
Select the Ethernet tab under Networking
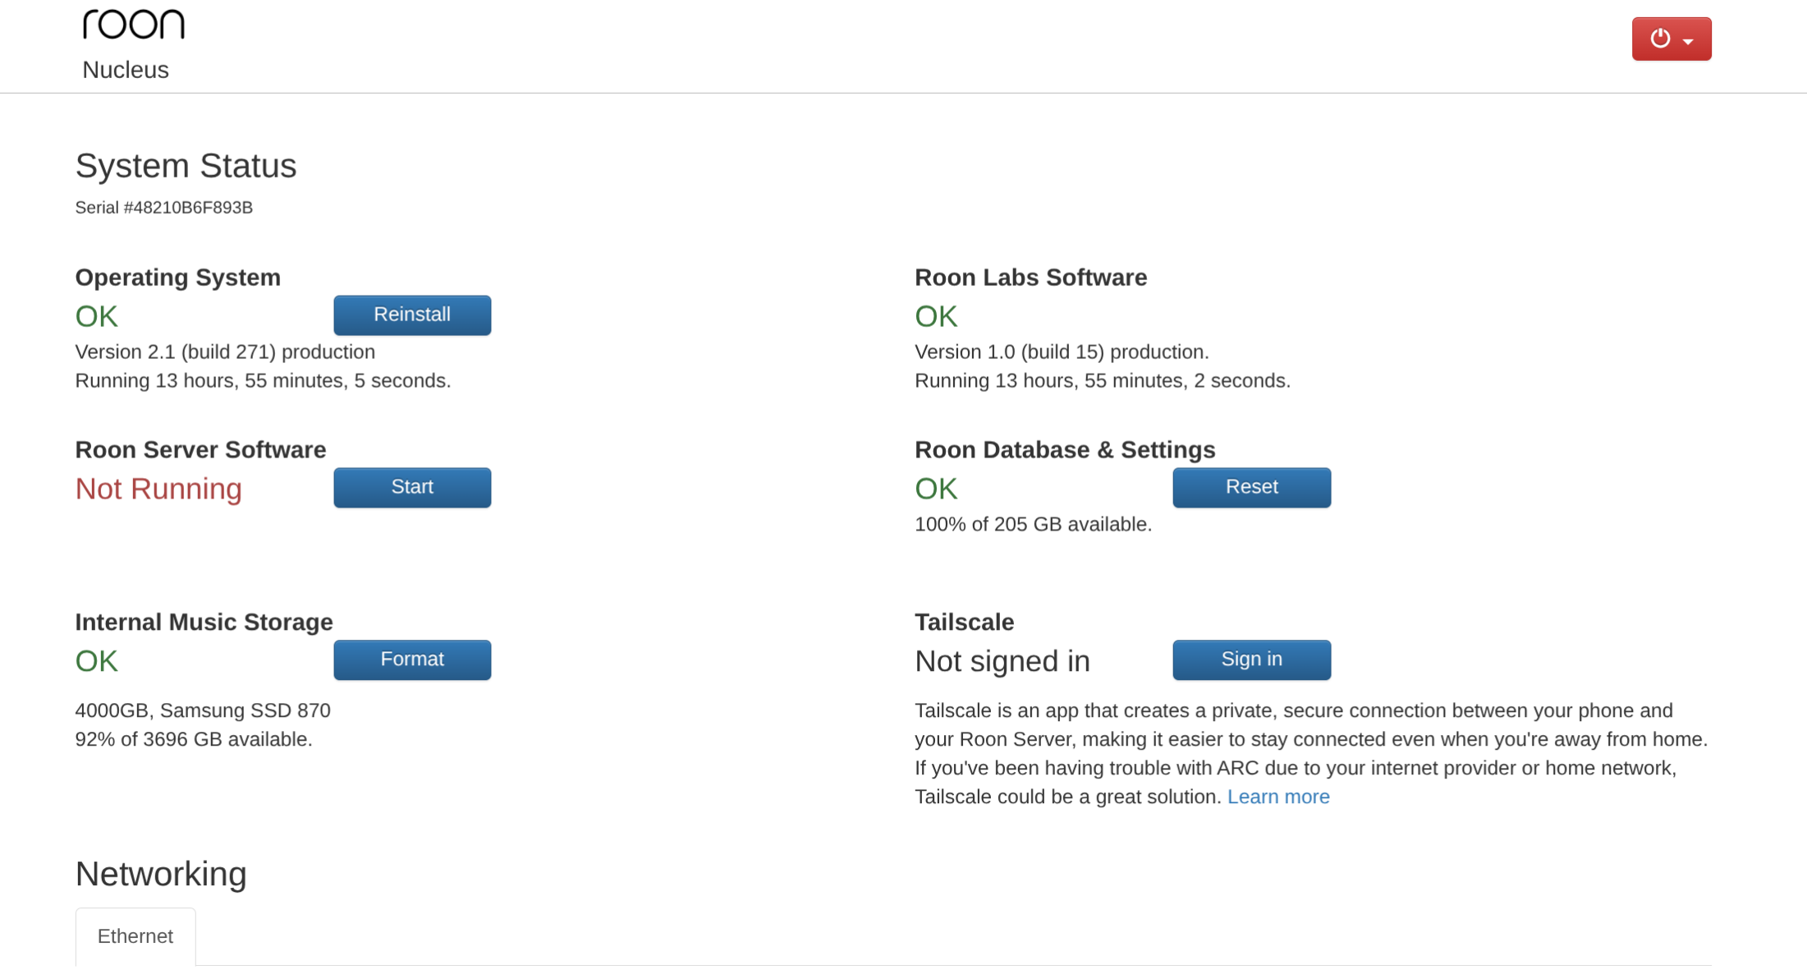pyautogui.click(x=135, y=937)
